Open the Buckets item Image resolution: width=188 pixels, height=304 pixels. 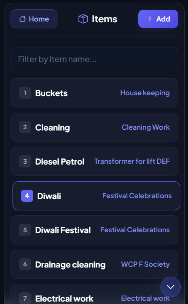pyautogui.click(x=94, y=93)
